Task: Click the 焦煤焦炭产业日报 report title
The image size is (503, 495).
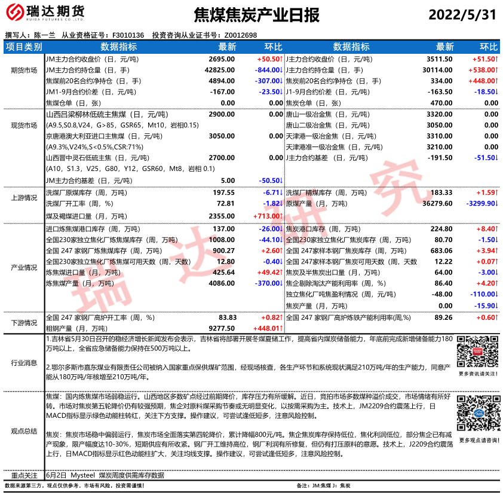Action: (x=257, y=14)
